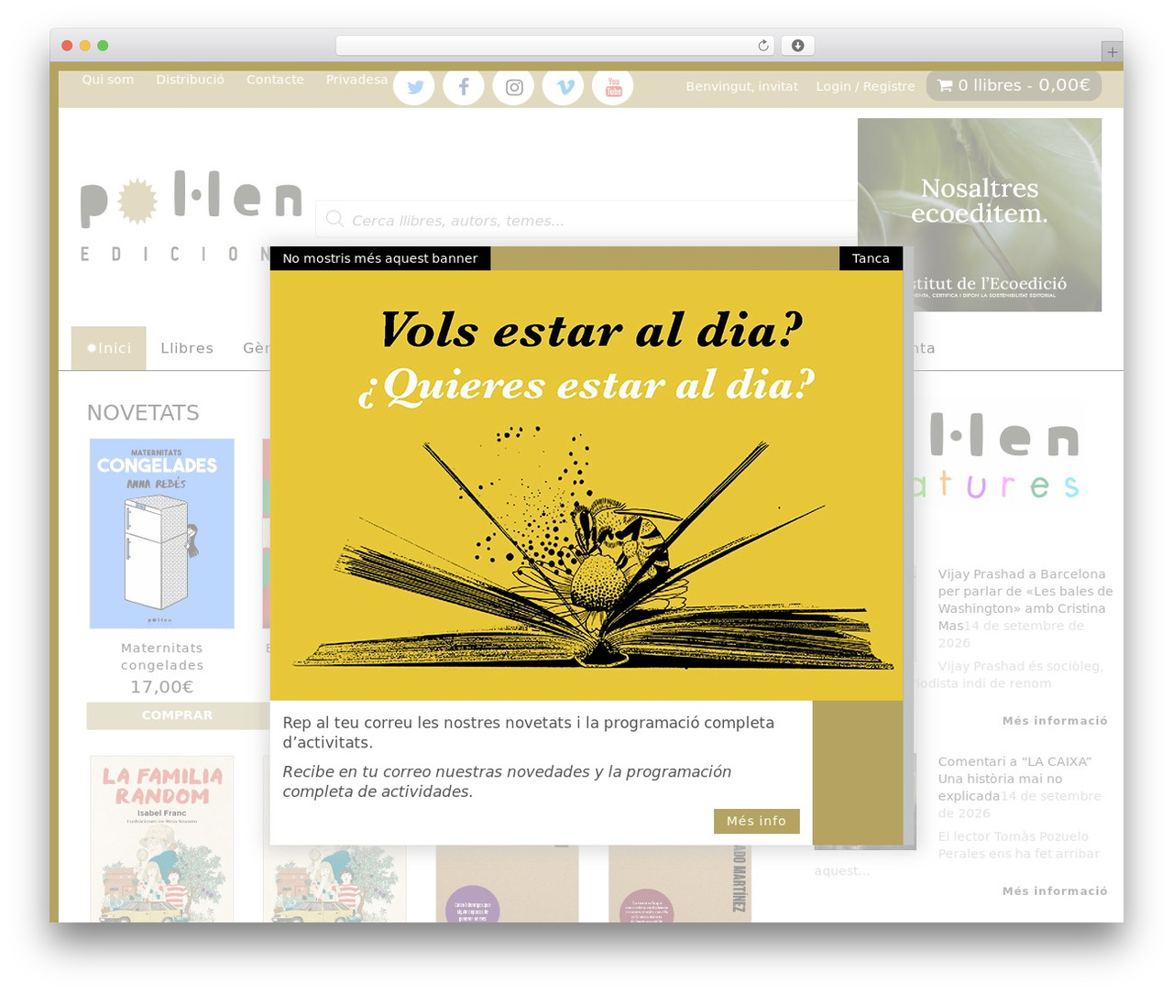The image size is (1173, 993).
Task: Reload the page in browser
Action: point(763,46)
